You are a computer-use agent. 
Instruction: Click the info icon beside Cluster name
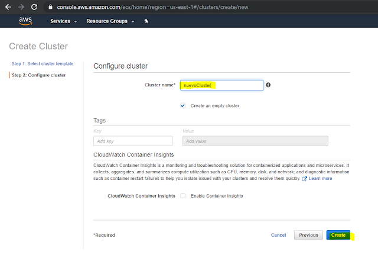(x=268, y=85)
